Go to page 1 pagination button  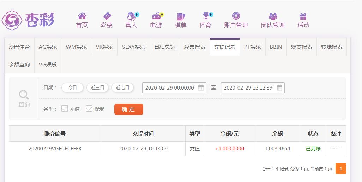[340, 168]
